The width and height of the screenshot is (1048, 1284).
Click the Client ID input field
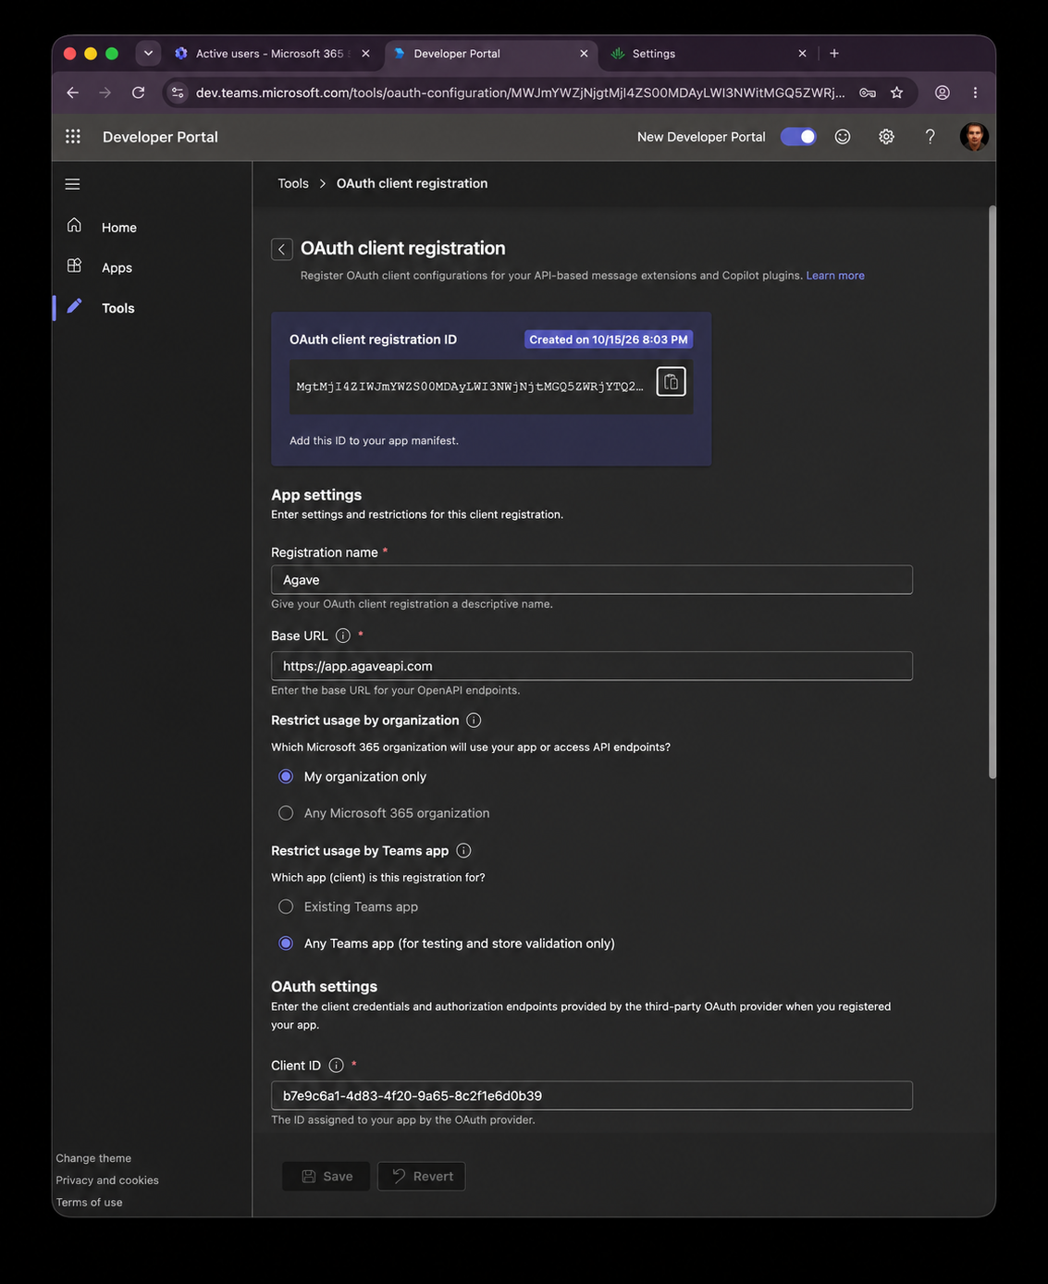coord(592,1096)
